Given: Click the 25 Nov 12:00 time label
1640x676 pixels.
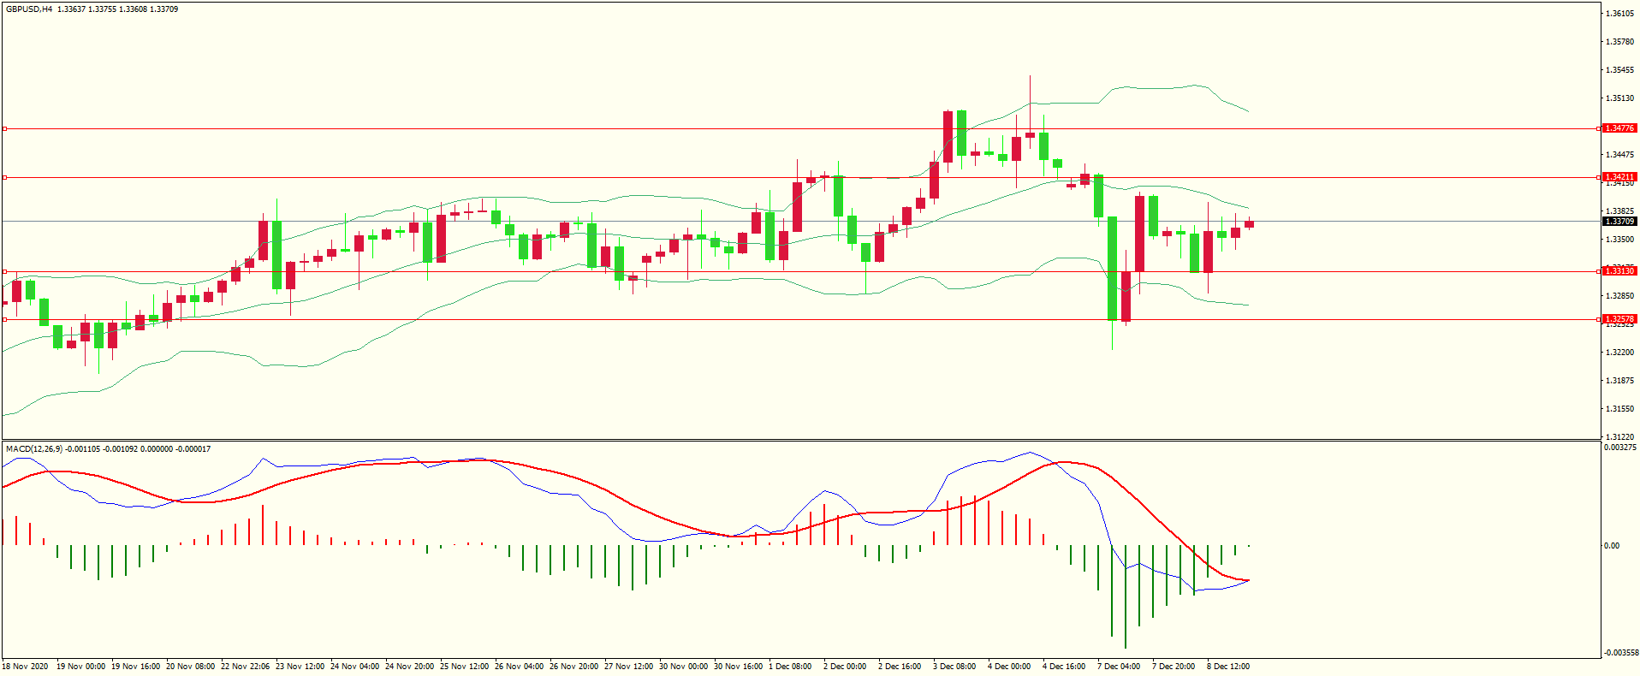Looking at the screenshot, I should (464, 667).
